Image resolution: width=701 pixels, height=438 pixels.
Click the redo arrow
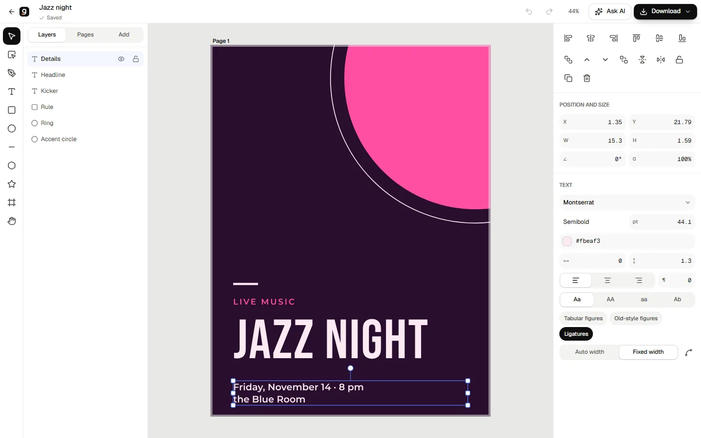click(x=549, y=12)
